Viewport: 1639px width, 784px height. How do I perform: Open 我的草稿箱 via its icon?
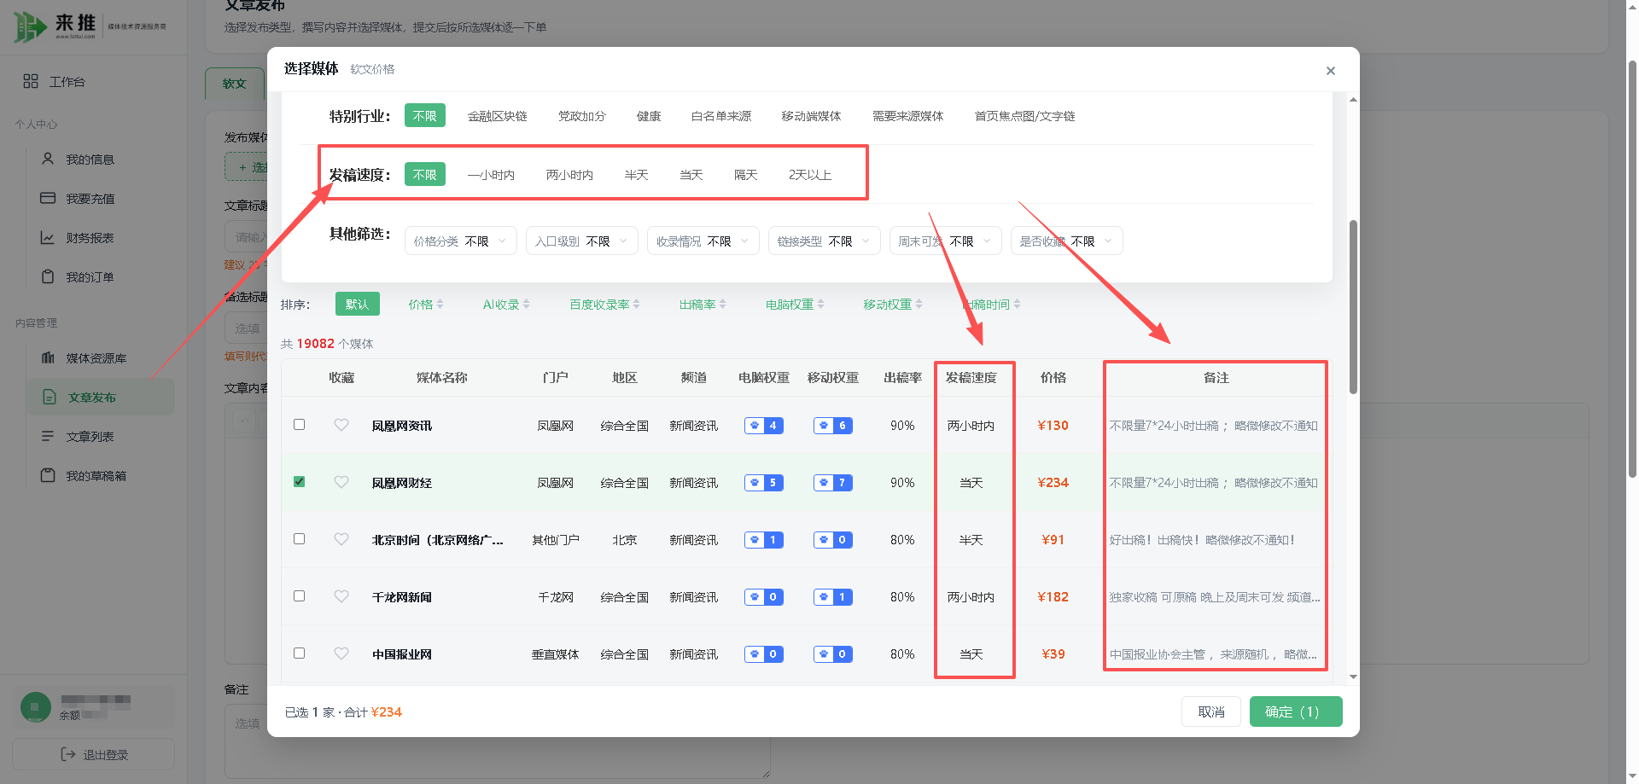(x=48, y=475)
